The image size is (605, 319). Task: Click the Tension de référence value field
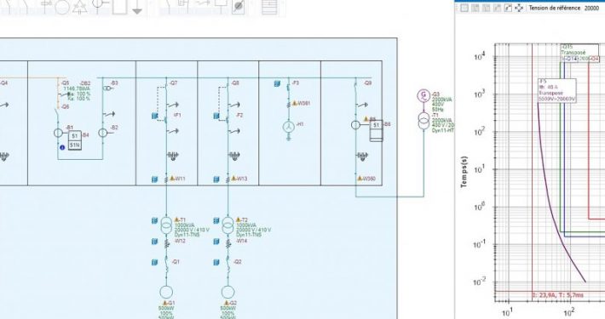tap(592, 8)
